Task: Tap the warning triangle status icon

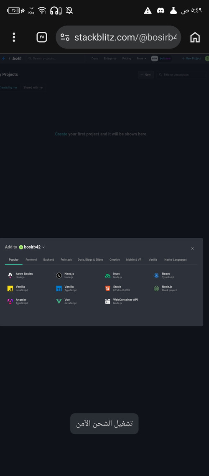Action: [148, 10]
